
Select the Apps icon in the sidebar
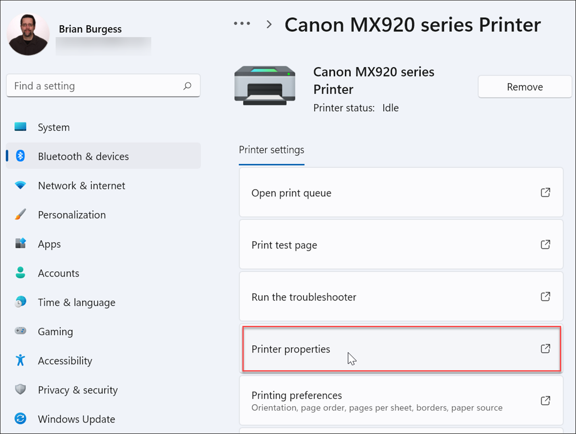[20, 244]
